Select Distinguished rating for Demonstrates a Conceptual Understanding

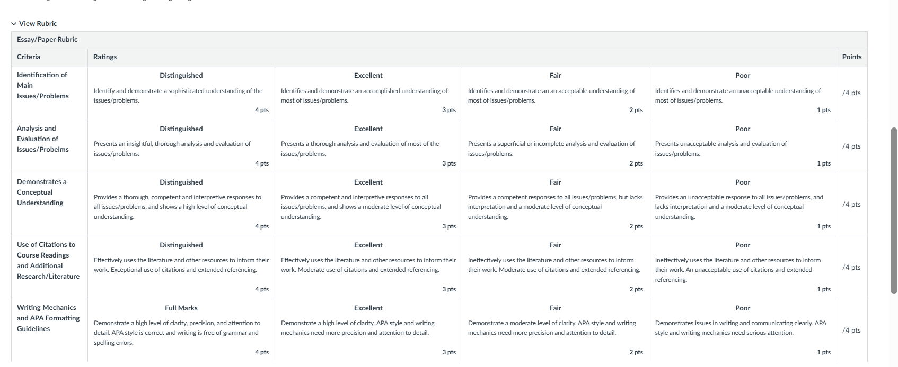click(181, 205)
